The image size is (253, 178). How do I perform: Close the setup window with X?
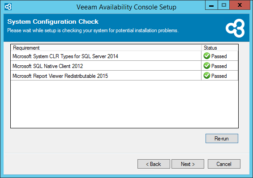pos(240,5)
